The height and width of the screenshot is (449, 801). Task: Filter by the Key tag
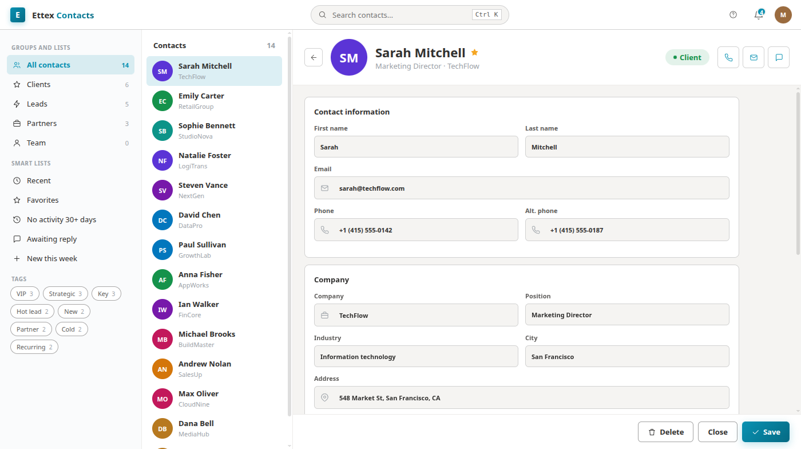click(106, 294)
